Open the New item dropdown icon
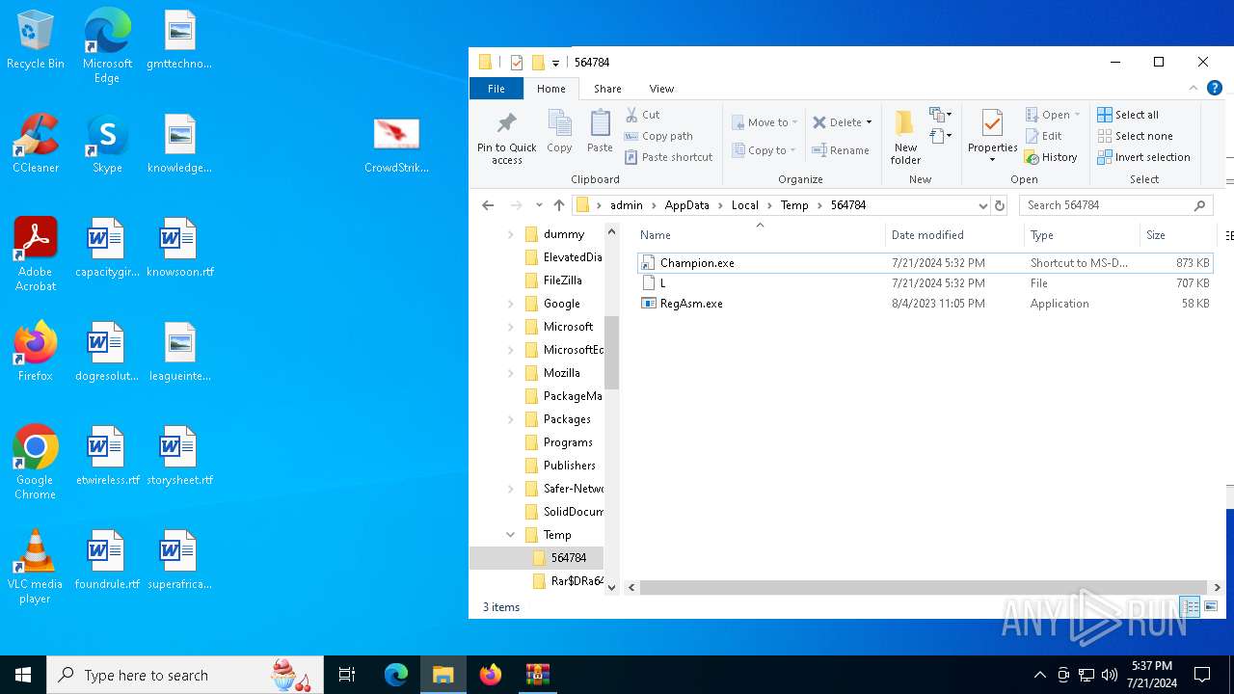Screen dimensions: 1234x694 941,115
